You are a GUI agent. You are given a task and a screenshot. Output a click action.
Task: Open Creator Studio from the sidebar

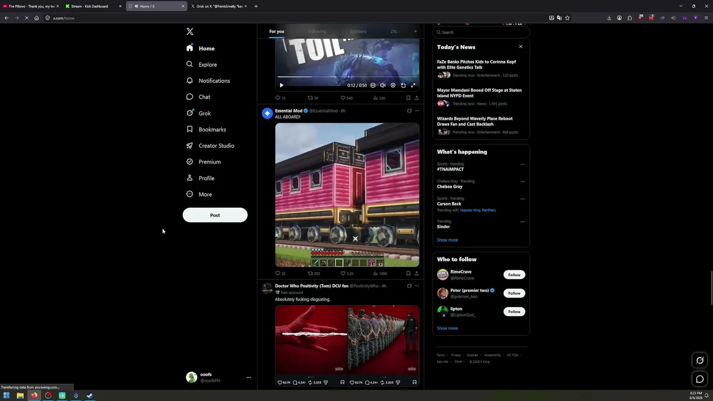pos(210,145)
